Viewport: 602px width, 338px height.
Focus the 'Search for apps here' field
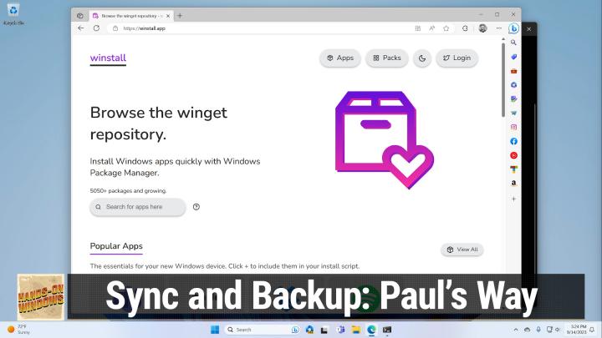tap(138, 207)
